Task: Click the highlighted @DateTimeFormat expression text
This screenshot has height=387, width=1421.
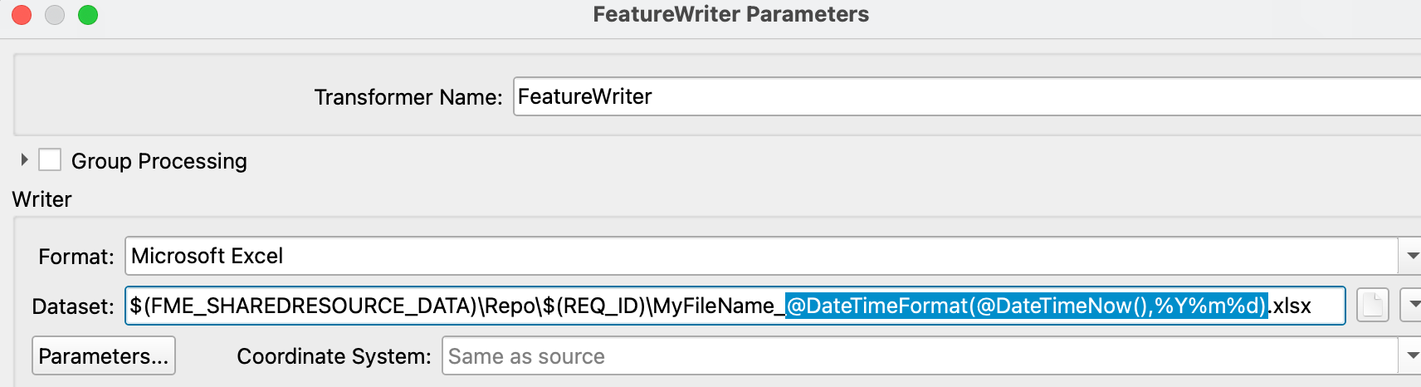Action: (x=1027, y=306)
